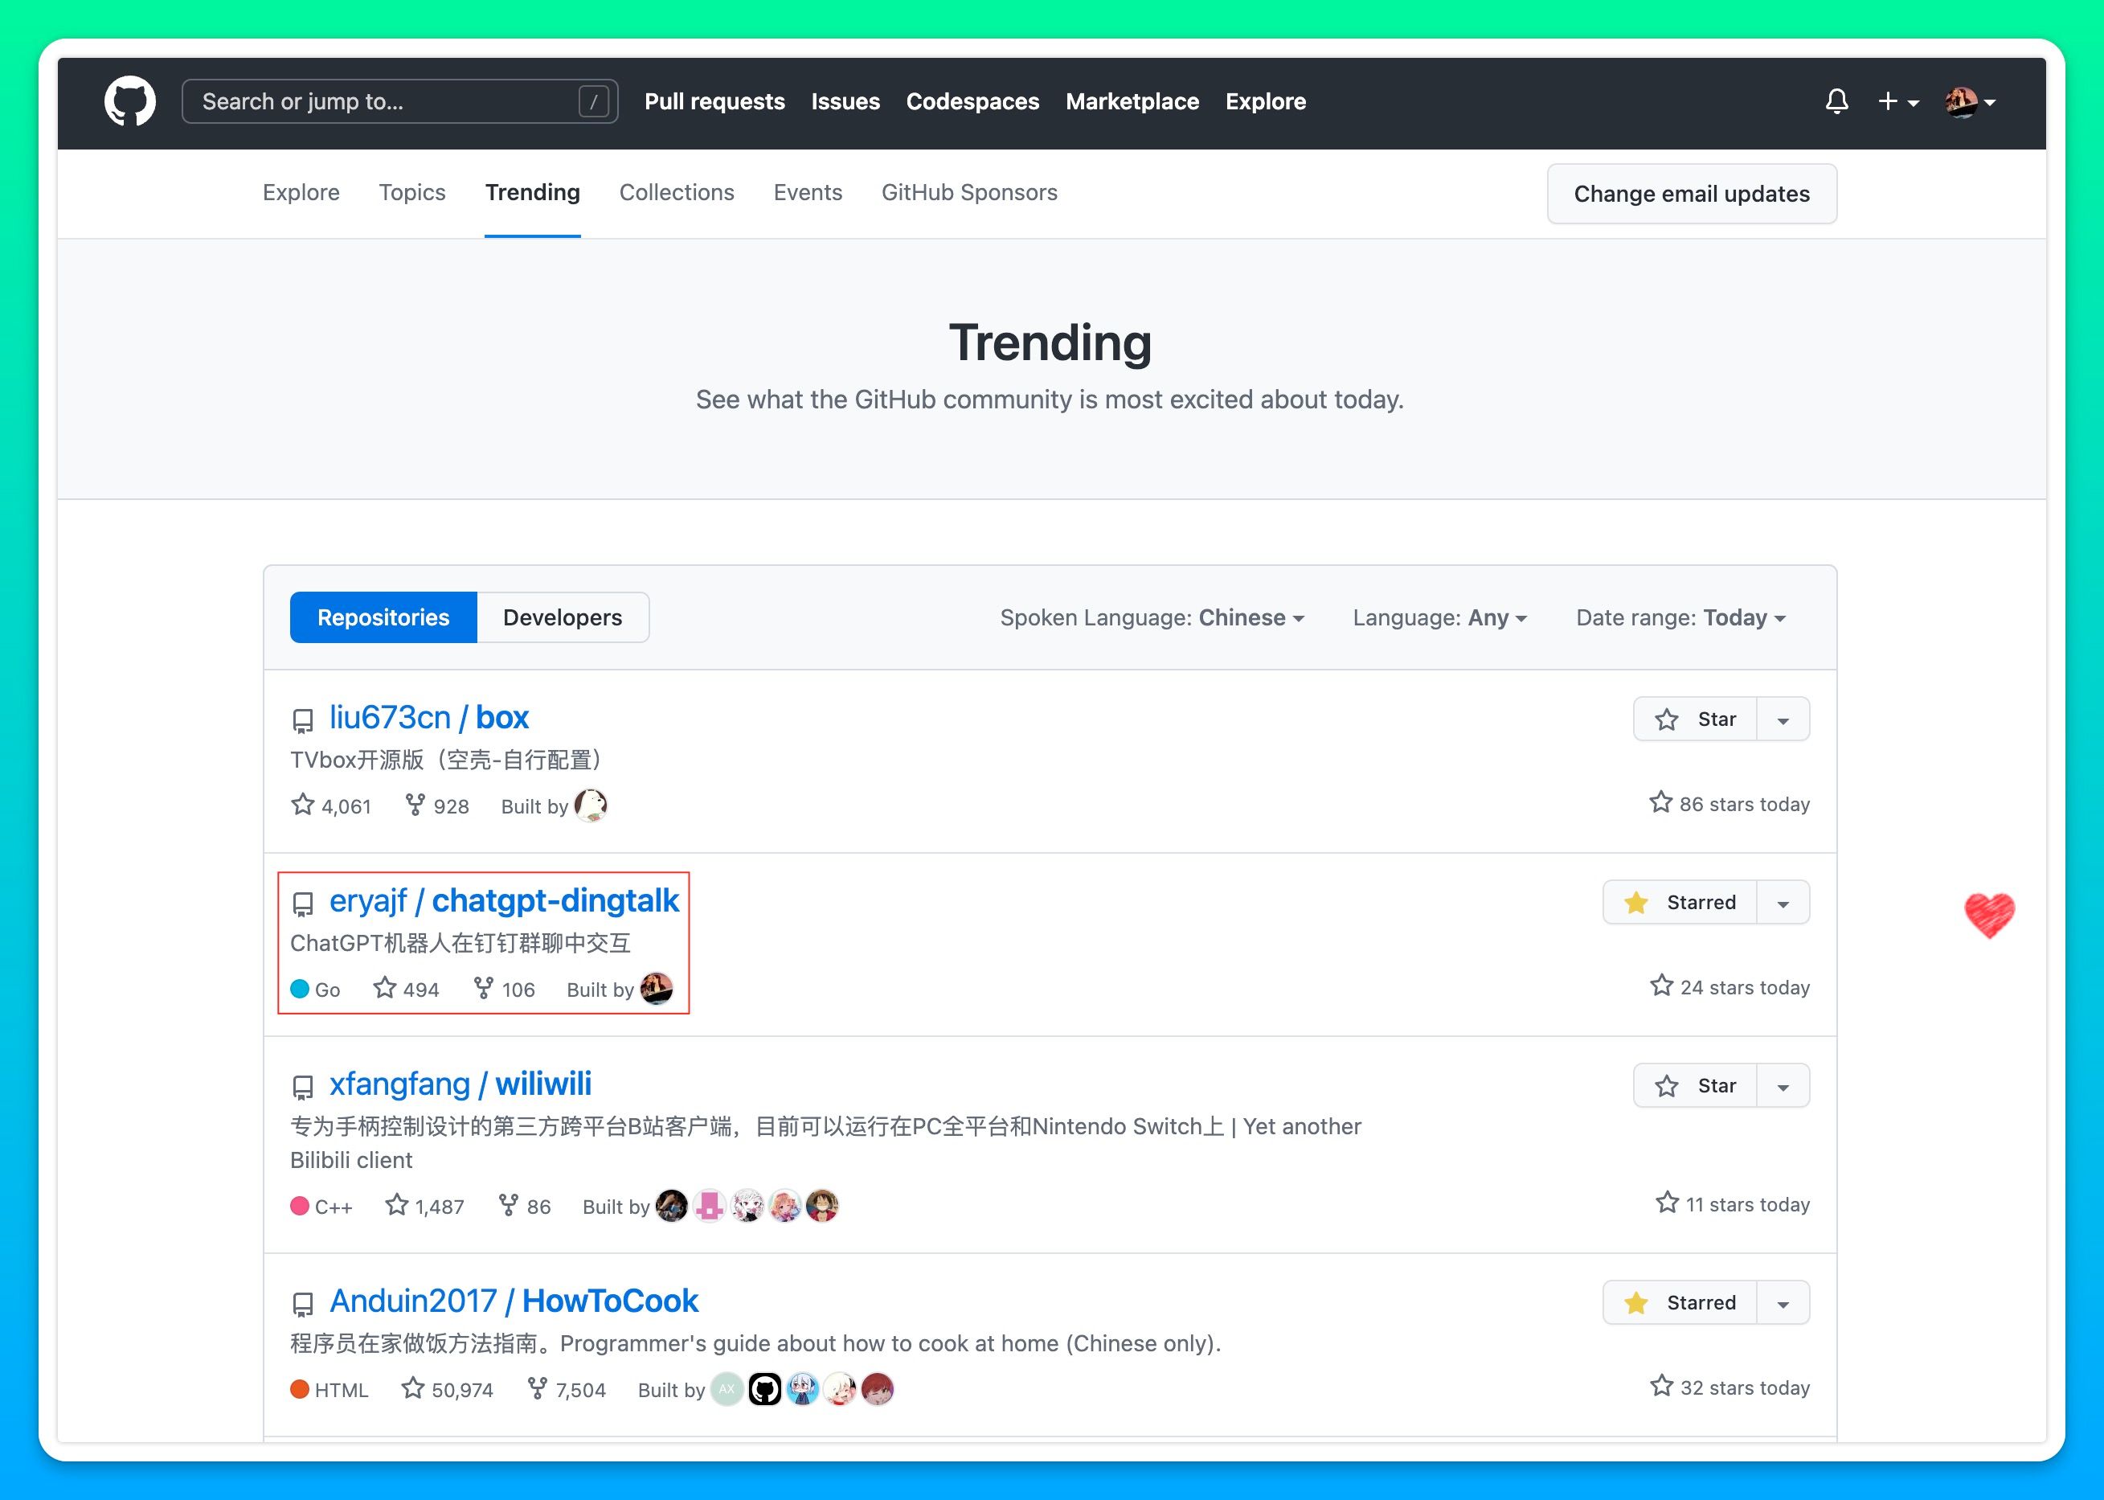
Task: Open star list dropdown for xfangfang/wiliwili
Action: click(x=1783, y=1086)
